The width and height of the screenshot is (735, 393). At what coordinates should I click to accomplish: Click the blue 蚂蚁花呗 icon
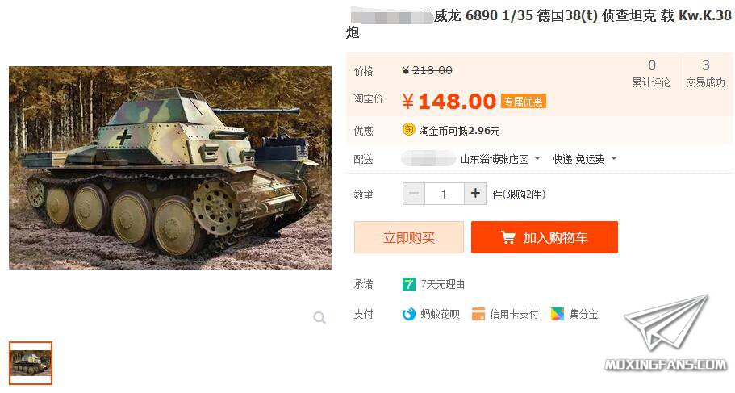(409, 314)
